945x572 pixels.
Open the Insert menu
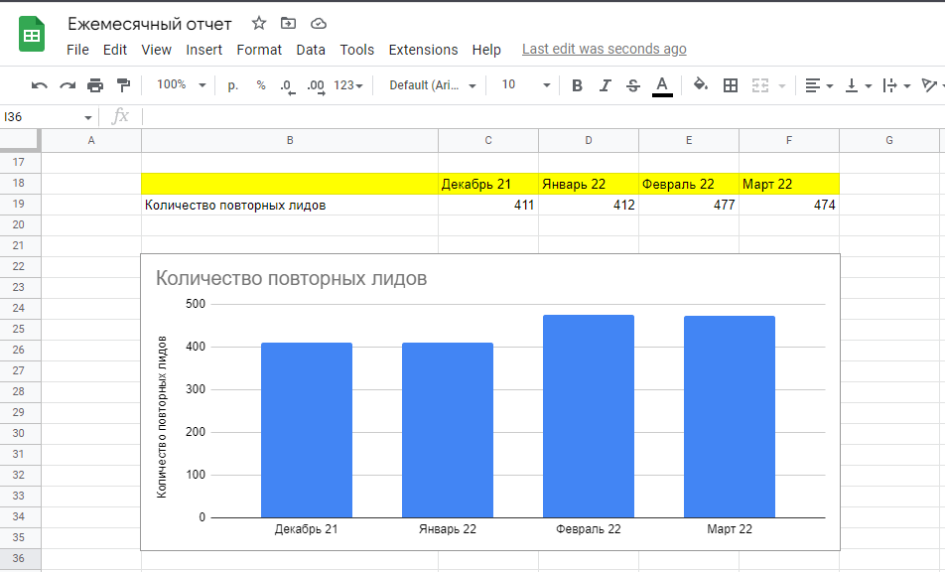coord(203,50)
